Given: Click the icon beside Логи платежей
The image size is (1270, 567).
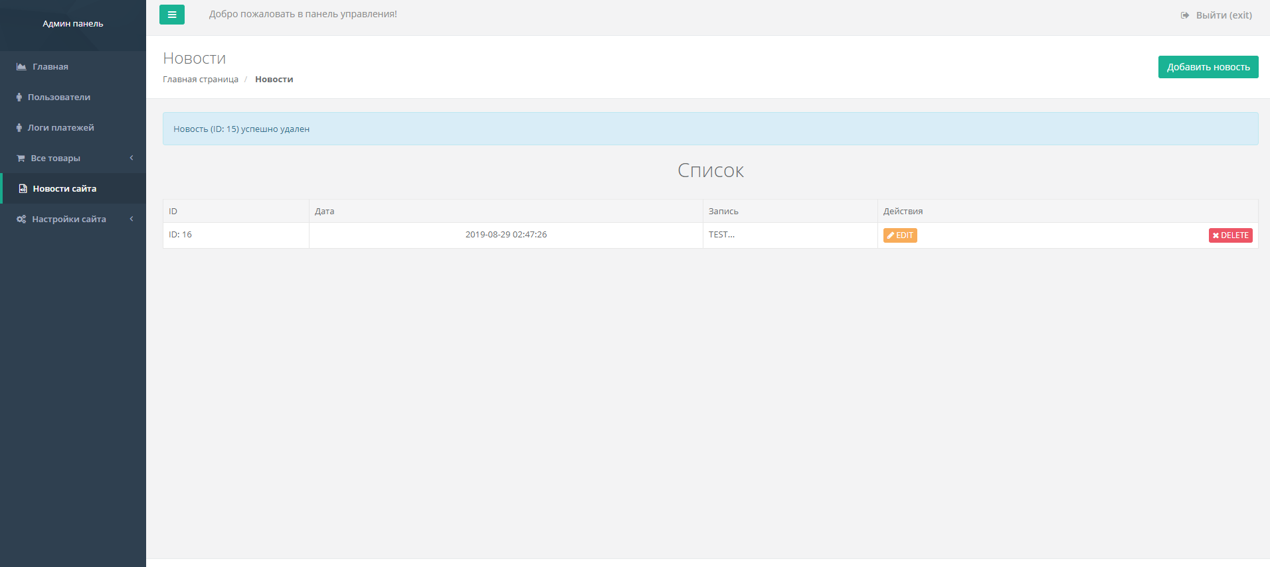Looking at the screenshot, I should tap(19, 128).
